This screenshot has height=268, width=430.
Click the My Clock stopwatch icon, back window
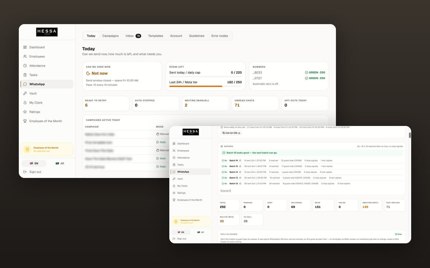click(x=25, y=103)
